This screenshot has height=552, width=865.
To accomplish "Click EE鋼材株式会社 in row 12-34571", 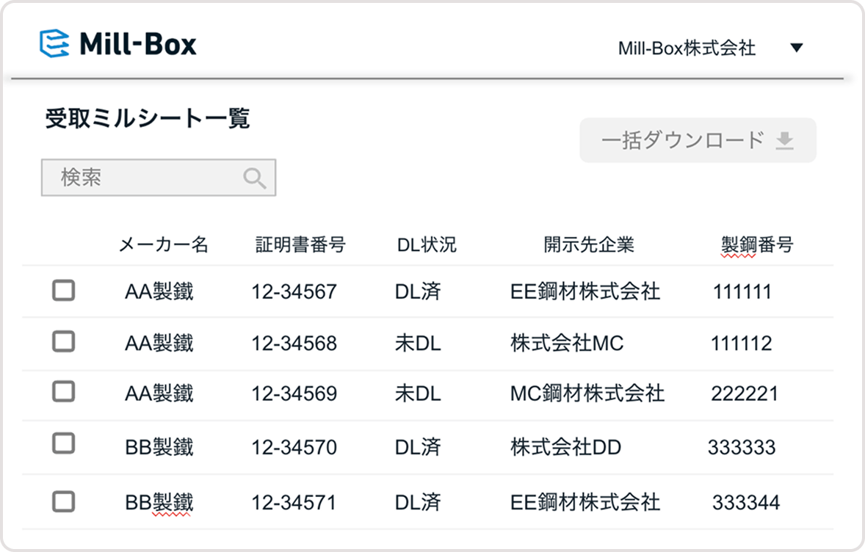I will coord(585,502).
